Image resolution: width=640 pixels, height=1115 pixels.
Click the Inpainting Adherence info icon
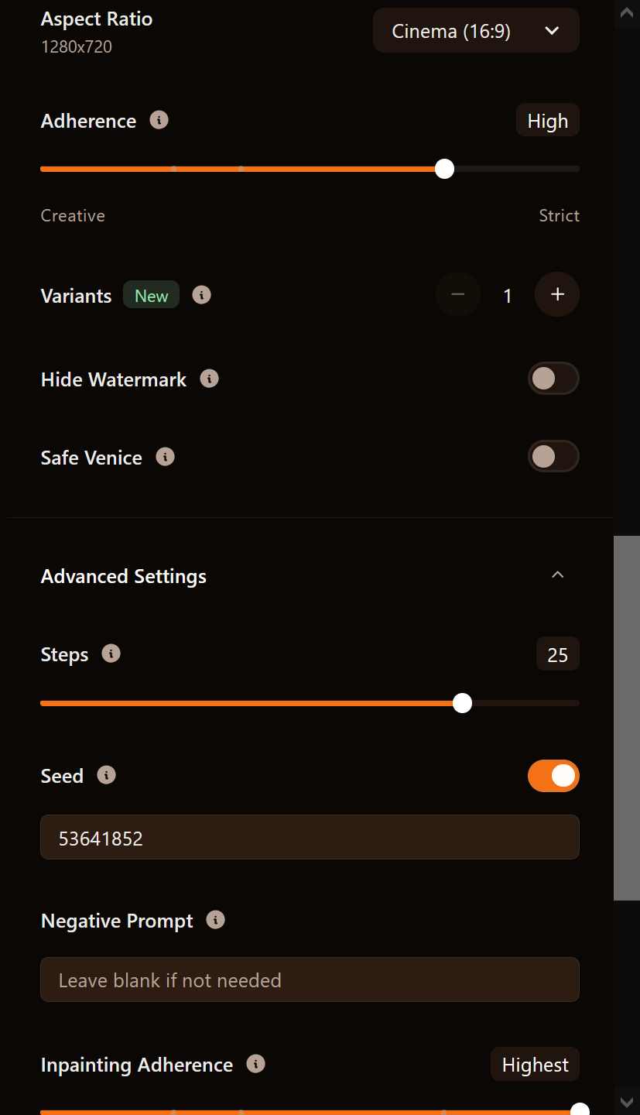[255, 1064]
